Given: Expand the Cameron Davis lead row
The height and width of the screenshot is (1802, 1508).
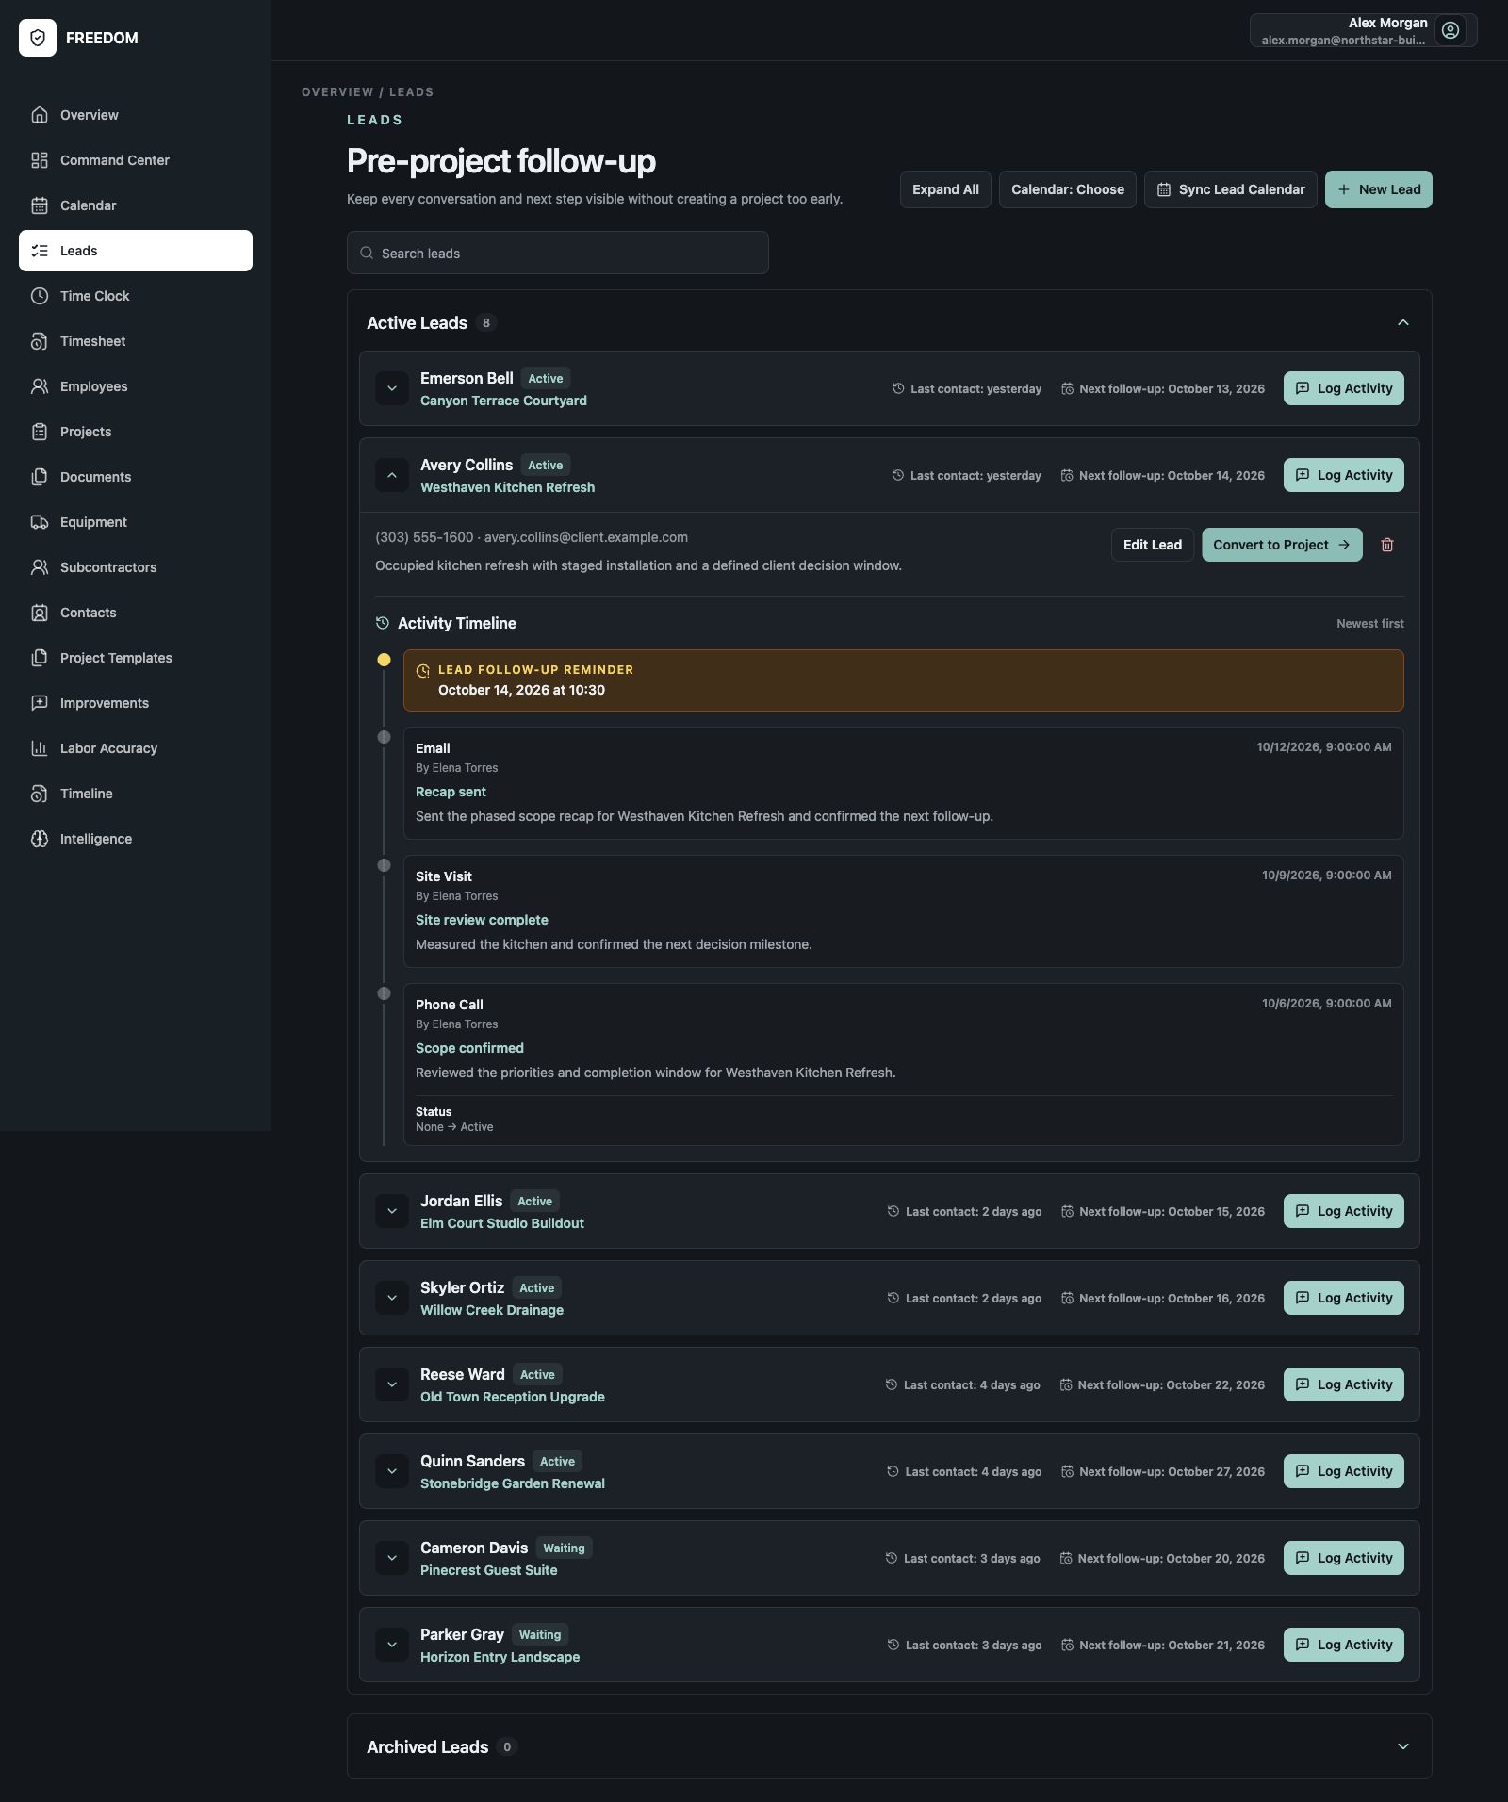Looking at the screenshot, I should click(x=392, y=1558).
